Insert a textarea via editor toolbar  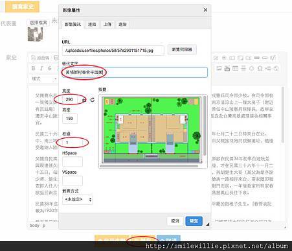tap(240, 58)
